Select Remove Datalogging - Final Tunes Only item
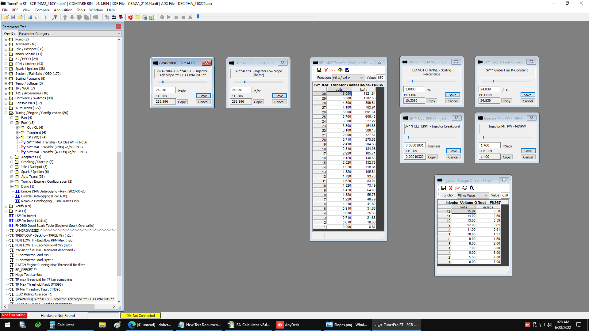The image size is (589, 331). [50, 201]
